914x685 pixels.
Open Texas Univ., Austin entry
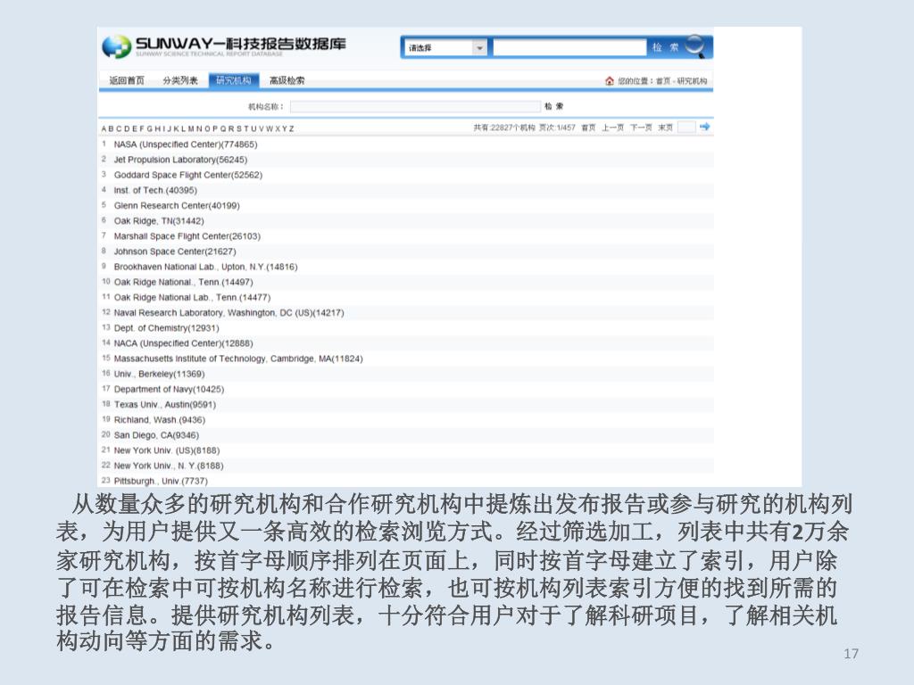coord(165,405)
